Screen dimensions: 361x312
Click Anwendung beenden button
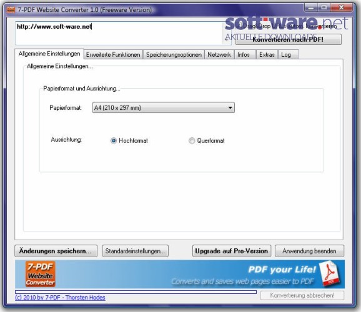[x=309, y=251]
